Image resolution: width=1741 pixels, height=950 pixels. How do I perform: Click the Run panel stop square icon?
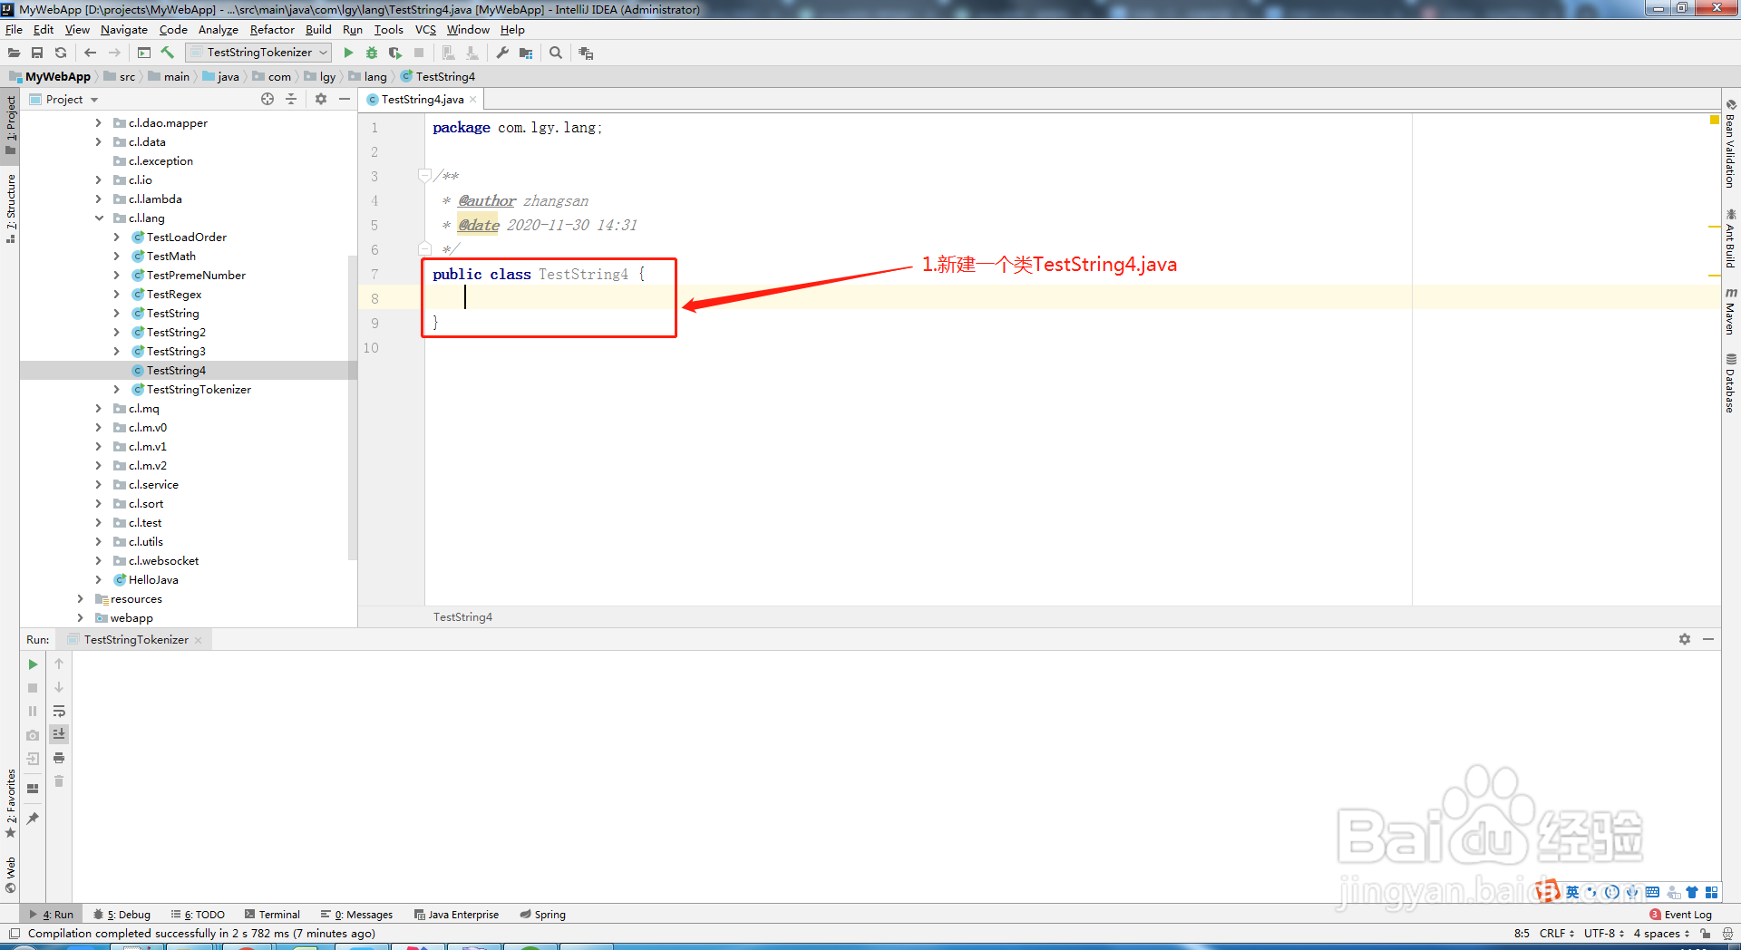[34, 688]
